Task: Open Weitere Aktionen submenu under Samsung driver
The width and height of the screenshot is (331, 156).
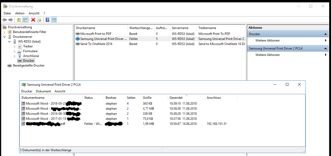Action: (x=326, y=55)
